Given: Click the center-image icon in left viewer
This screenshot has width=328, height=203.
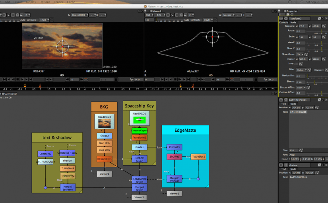Looking at the screenshot, I should pos(4,15).
